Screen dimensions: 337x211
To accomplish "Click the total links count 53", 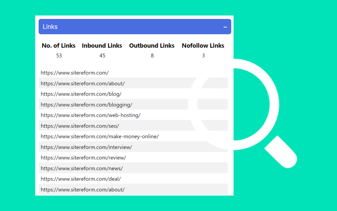I will 59,55.
